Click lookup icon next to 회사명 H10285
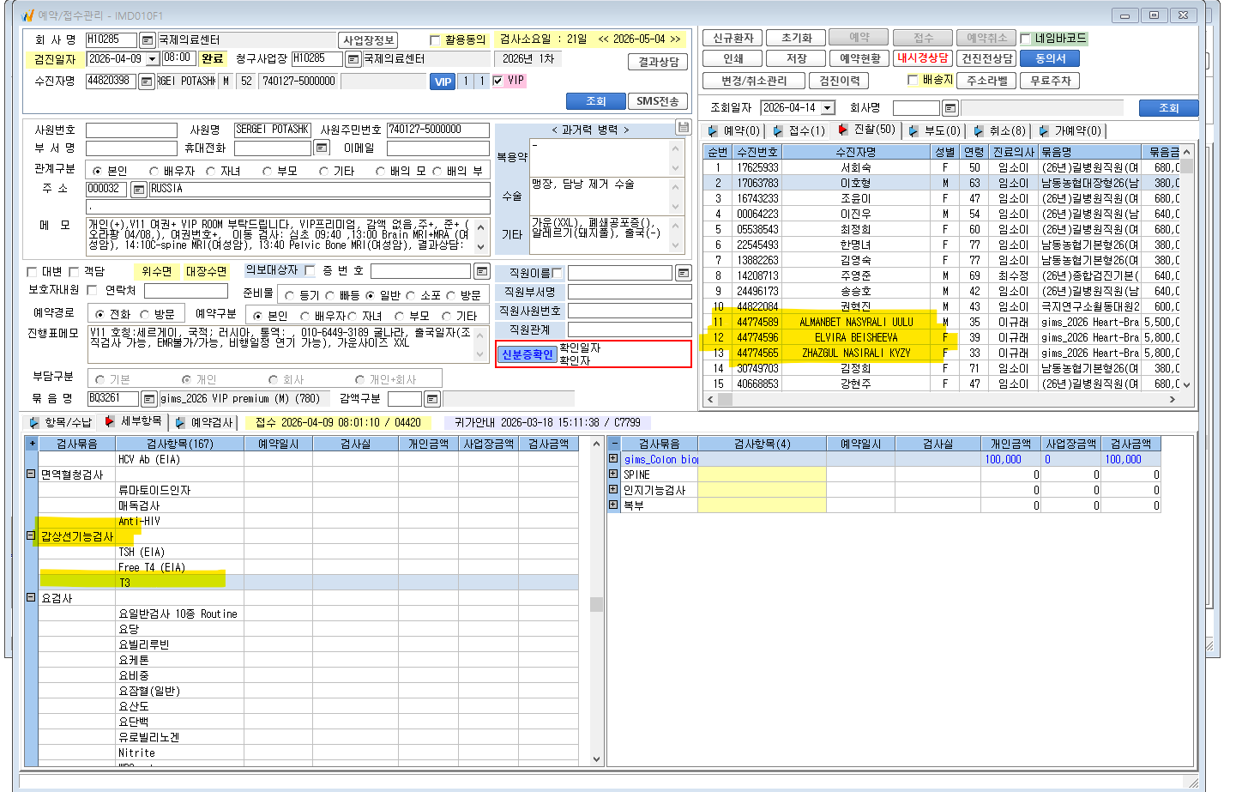The width and height of the screenshot is (1236, 792). pyautogui.click(x=147, y=40)
